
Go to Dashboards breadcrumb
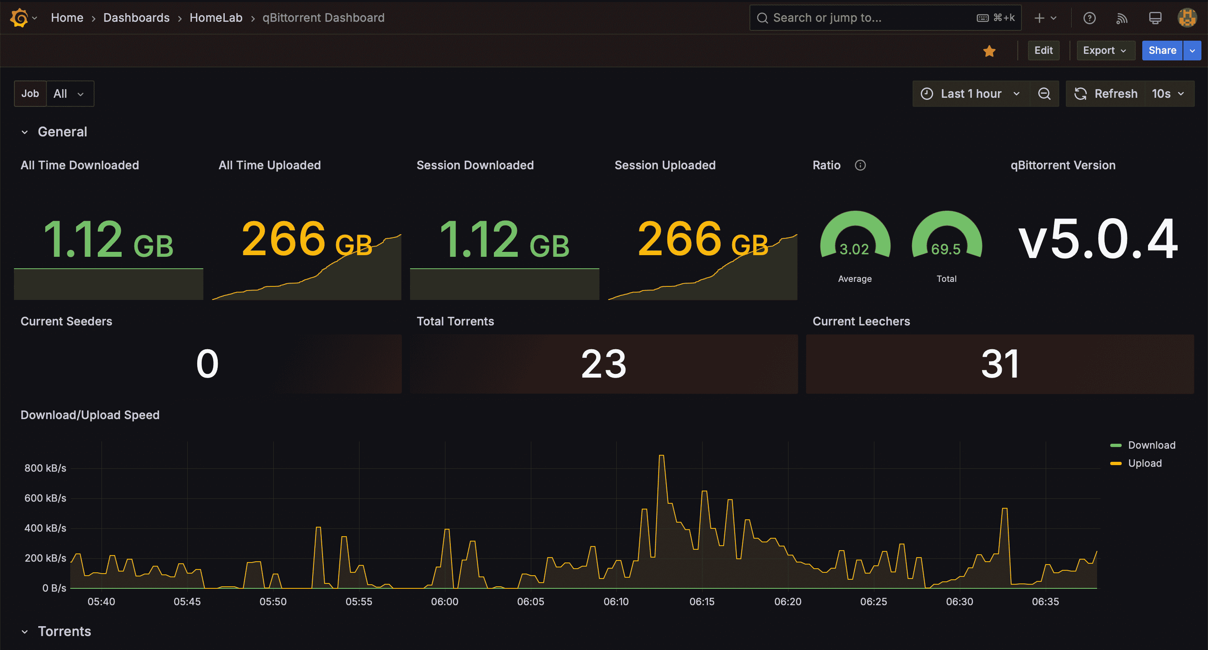[x=136, y=18]
